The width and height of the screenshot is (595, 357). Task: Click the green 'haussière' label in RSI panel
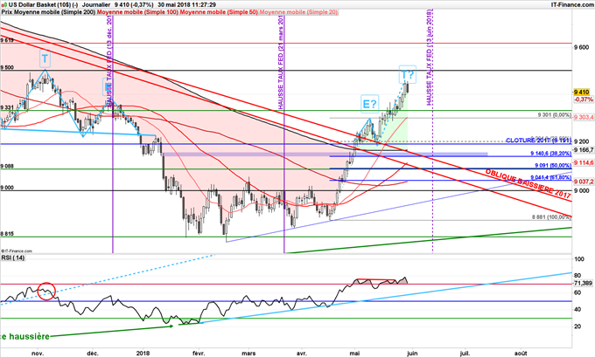pos(29,336)
